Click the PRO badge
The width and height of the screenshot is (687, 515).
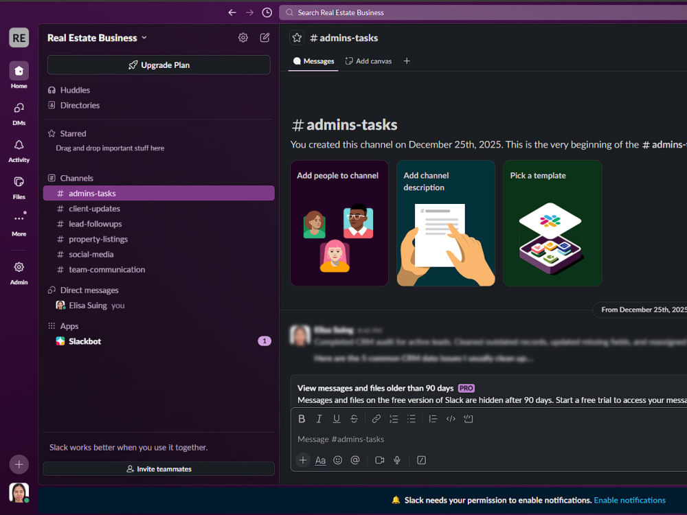tap(466, 388)
